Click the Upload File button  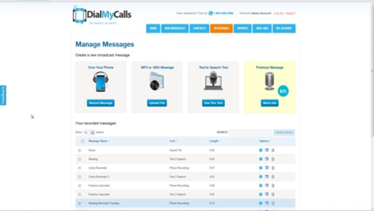pyautogui.click(x=157, y=103)
